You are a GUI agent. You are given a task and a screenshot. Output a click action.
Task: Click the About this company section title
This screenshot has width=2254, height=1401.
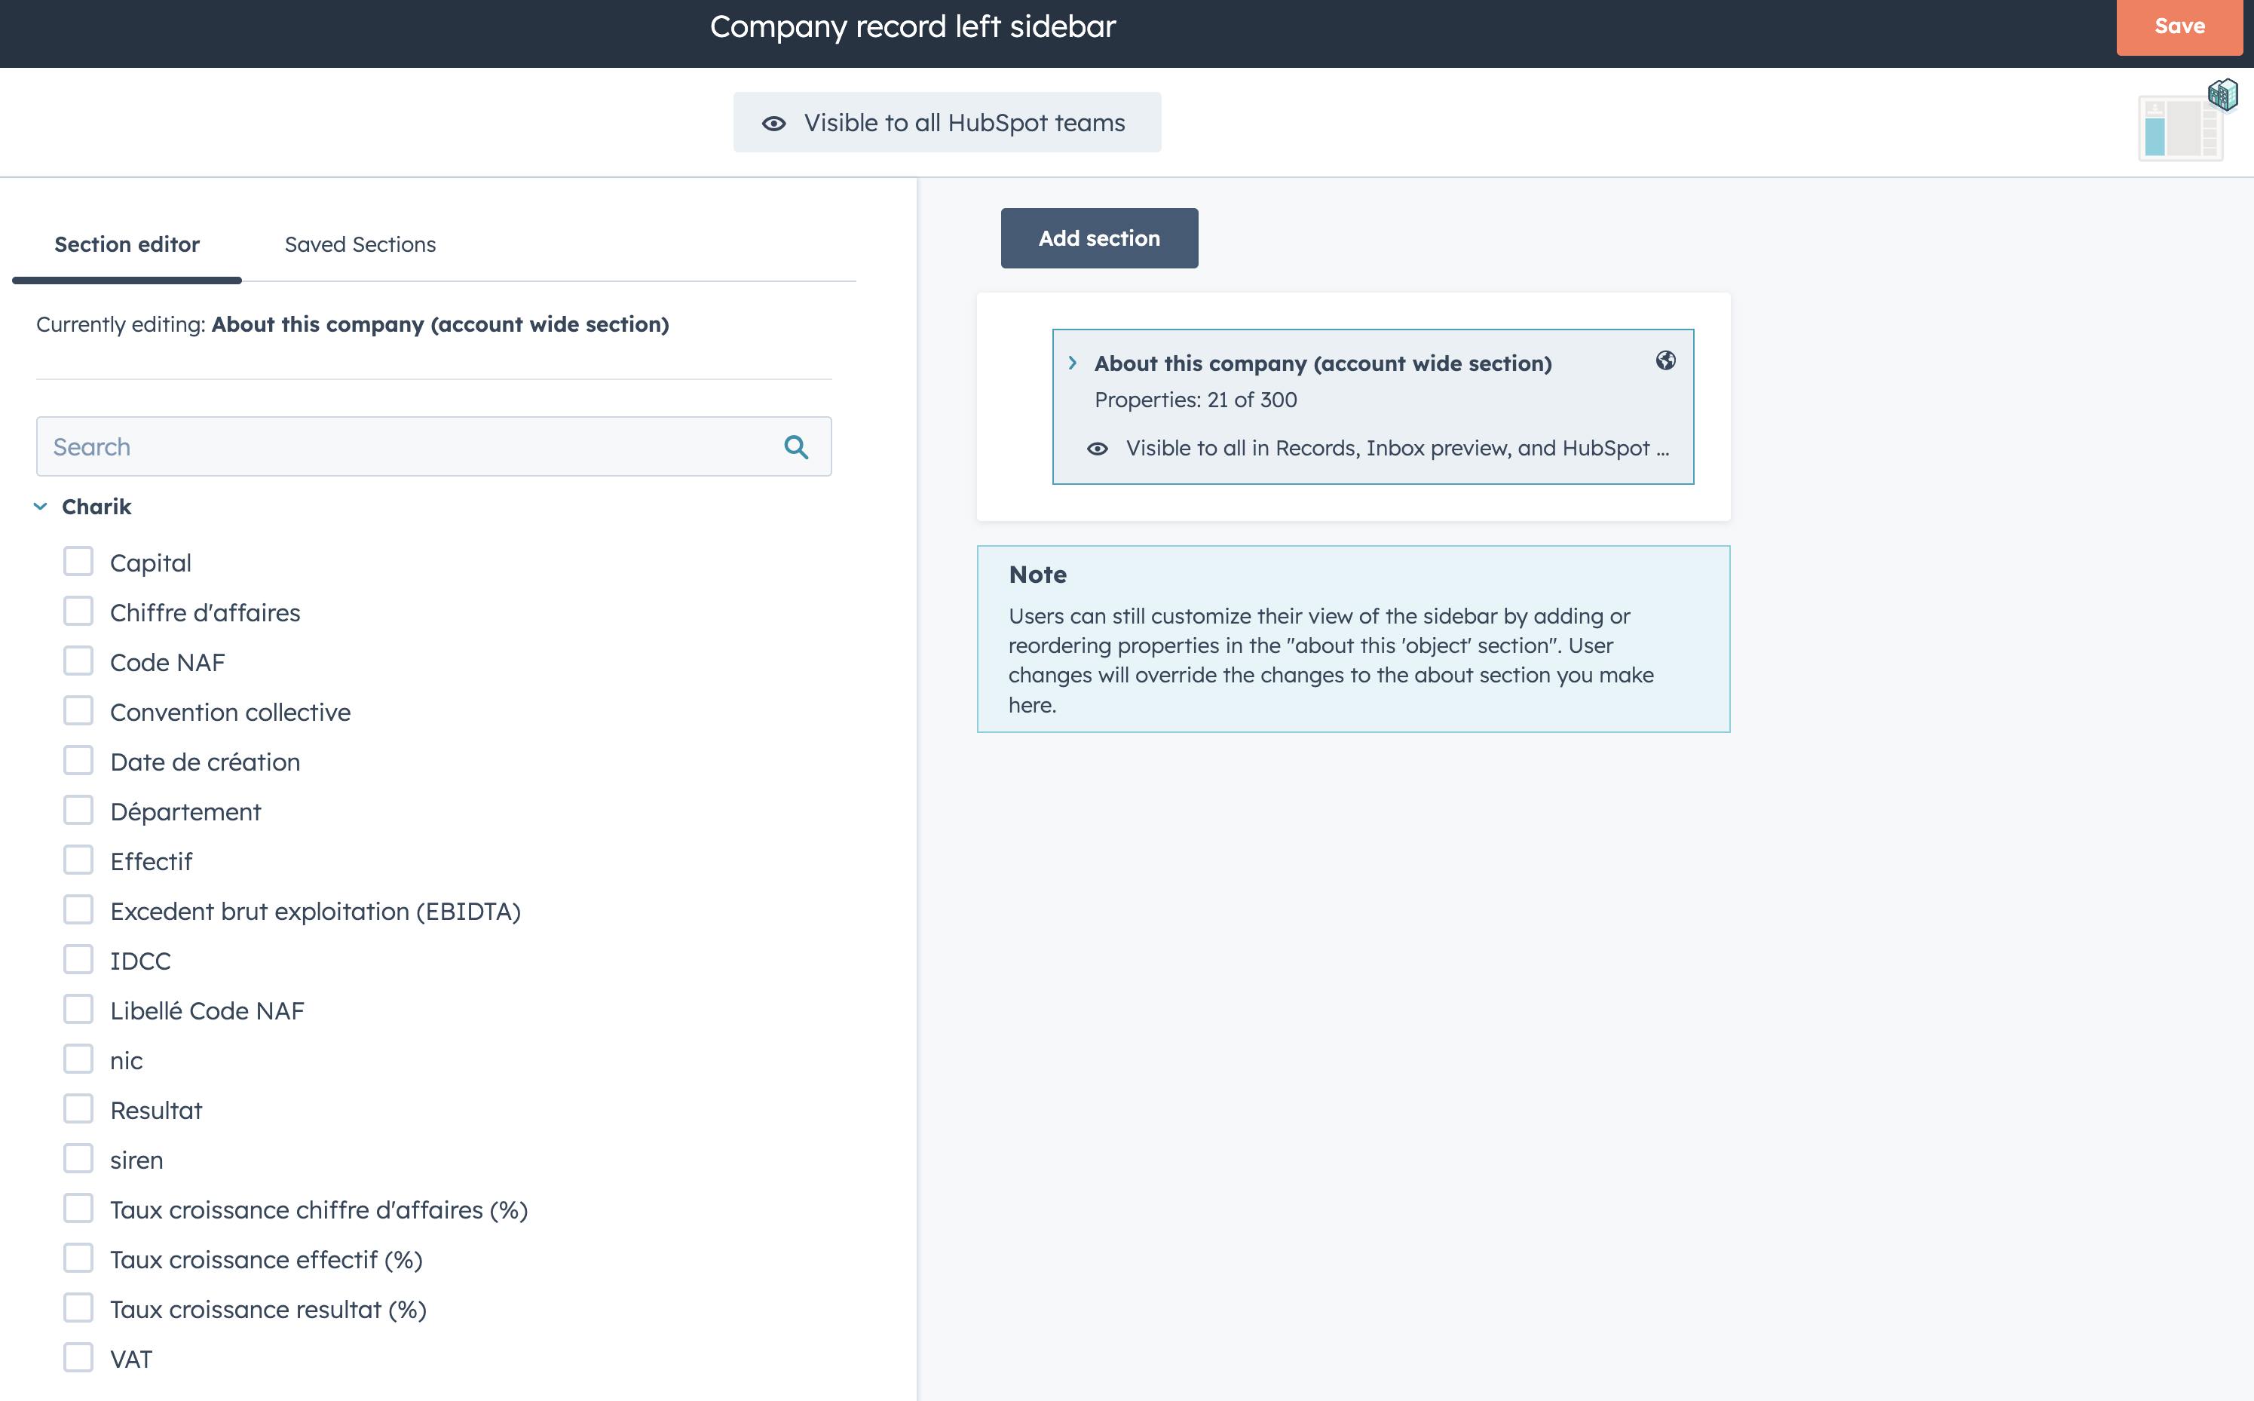pos(1322,363)
